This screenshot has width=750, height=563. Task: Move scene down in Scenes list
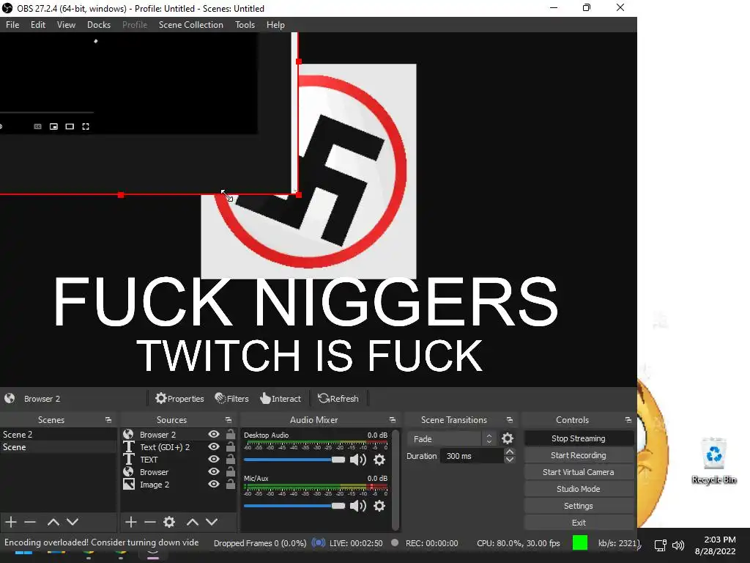click(73, 522)
